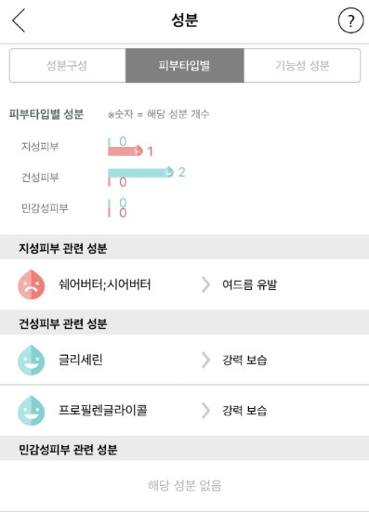Select the 피부타입별 tab
Viewport: 369px width, 512px height.
coord(184,65)
